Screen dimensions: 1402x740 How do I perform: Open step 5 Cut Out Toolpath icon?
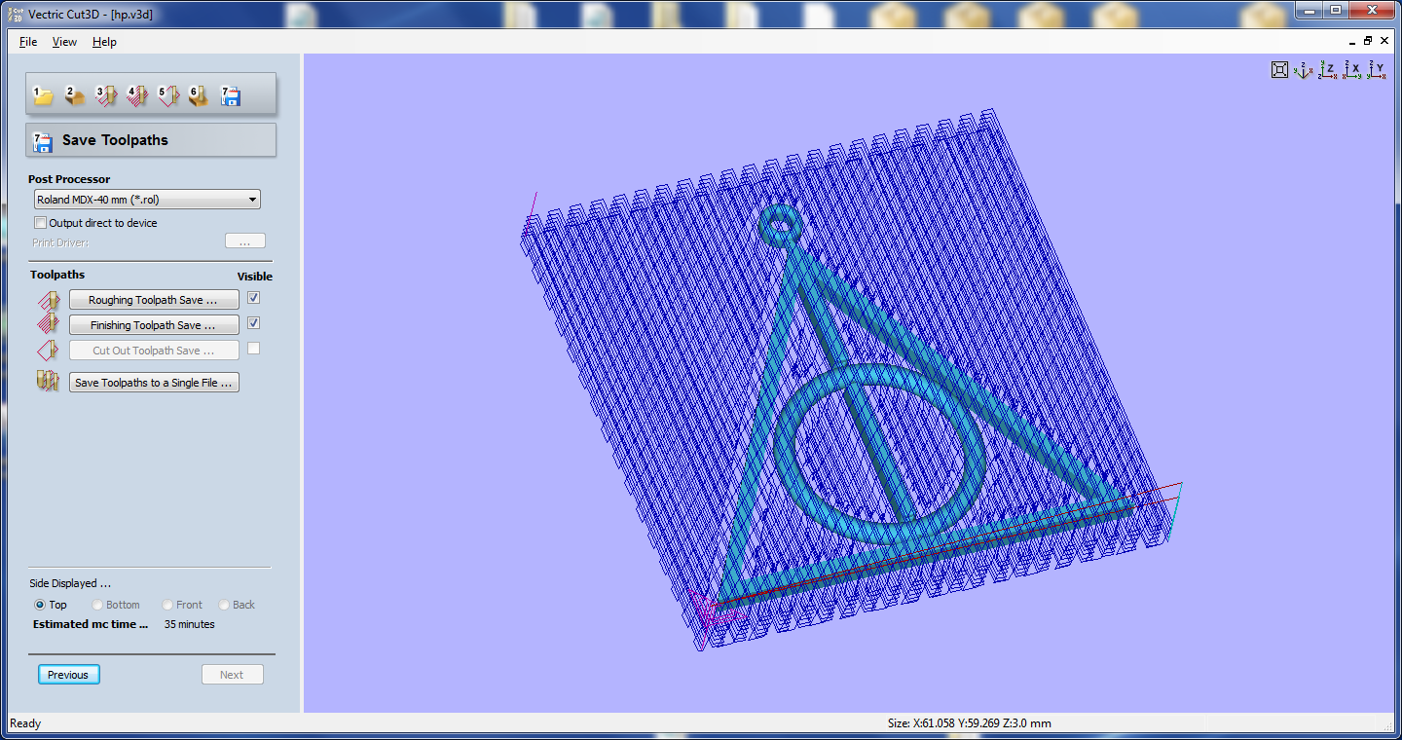point(168,95)
